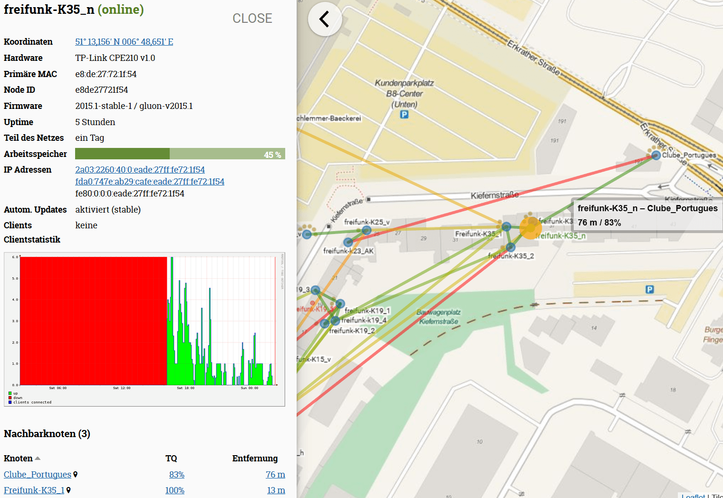Click the Hardware value TP-Link CPE210 v1.0

[115, 58]
